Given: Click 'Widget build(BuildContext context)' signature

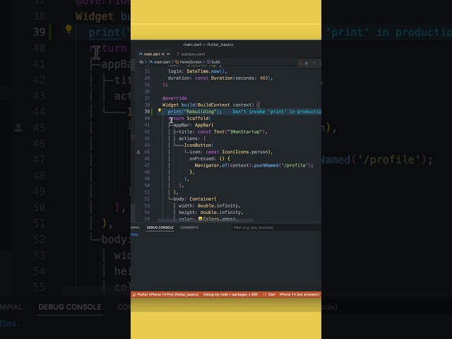Looking at the screenshot, I should 208,105.
